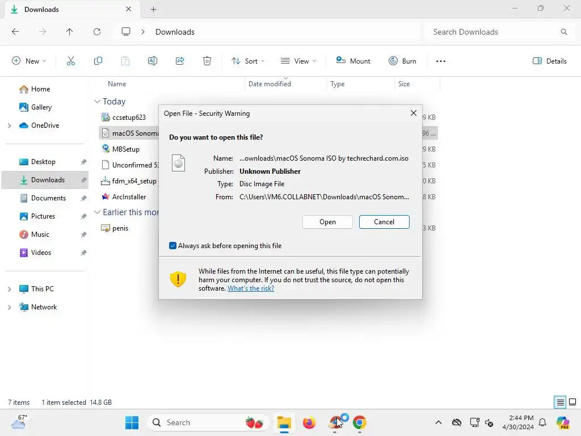This screenshot has width=581, height=436.
Task: Open the What's the risk? link
Action: click(251, 288)
